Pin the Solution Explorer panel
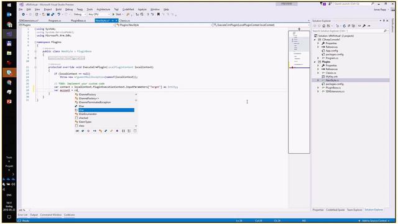398x224 pixels. 384,21
